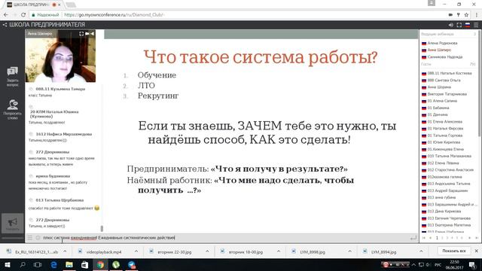Click chat author '1612 Нафиса Мирзаахмедова'
This screenshot has height=271, width=482.
pos(63,134)
